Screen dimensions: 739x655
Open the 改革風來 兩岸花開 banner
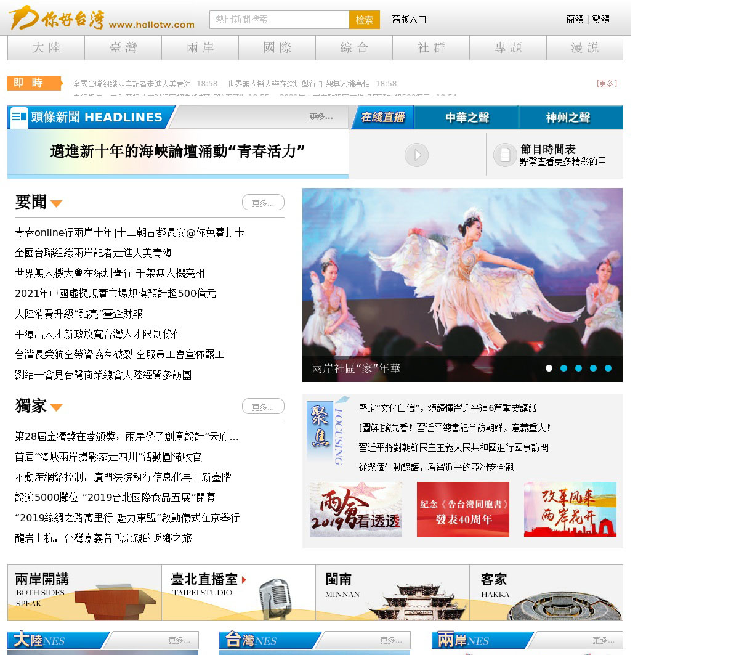(570, 510)
